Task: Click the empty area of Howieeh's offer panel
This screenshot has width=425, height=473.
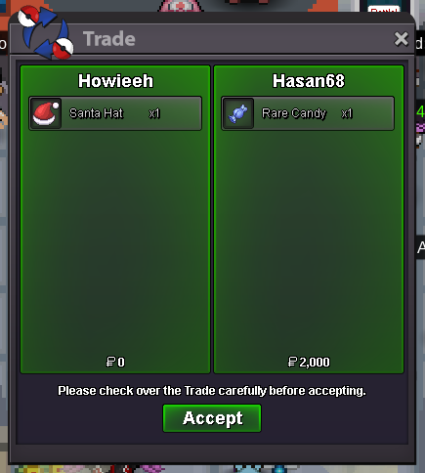Action: 115,241
